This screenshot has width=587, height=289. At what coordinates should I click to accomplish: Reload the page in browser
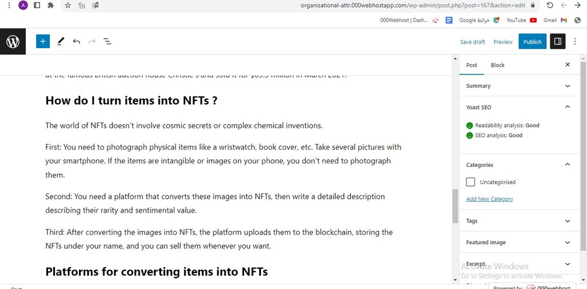coord(550,5)
